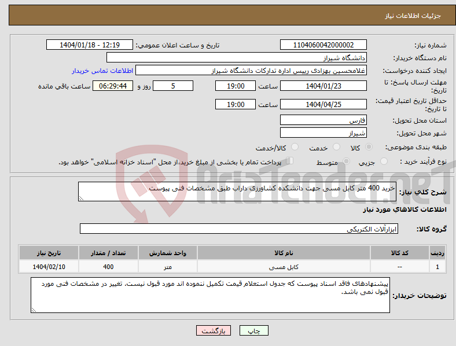Toggle Islamic treasury bonds payment checkbox
Viewport: 456px width, 346px height.
(290, 161)
